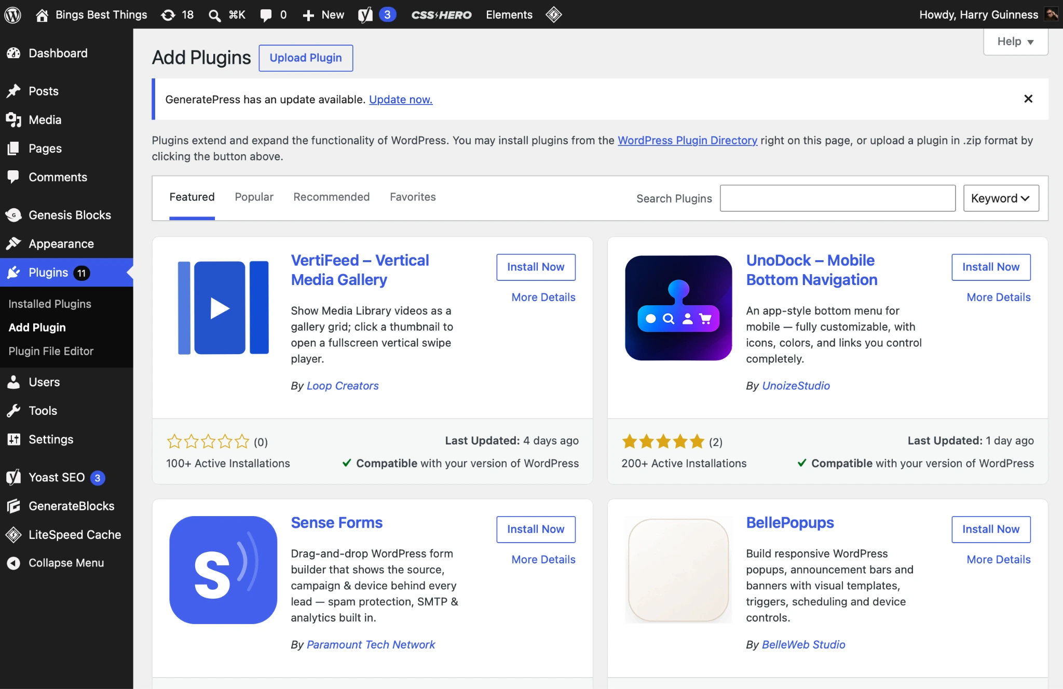Expand the Help dropdown

coord(1016,42)
